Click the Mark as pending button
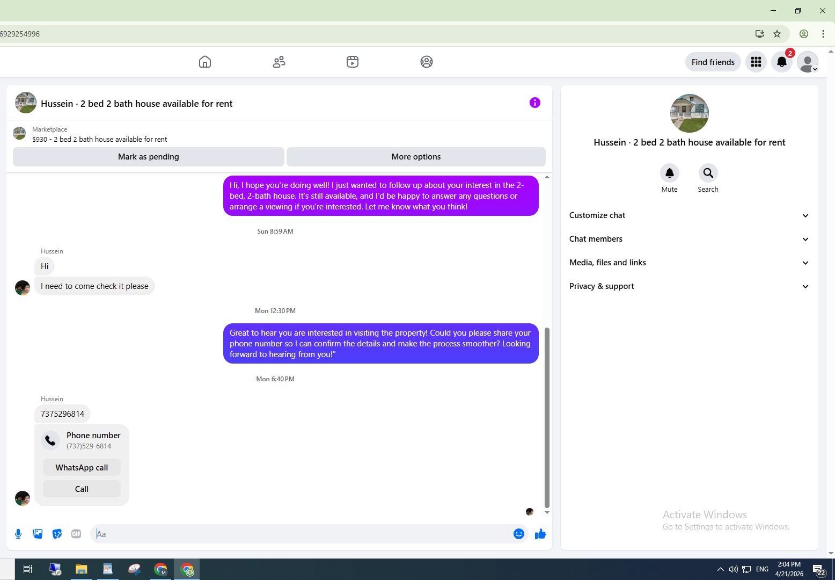Screen dimensions: 835x580 149,157
